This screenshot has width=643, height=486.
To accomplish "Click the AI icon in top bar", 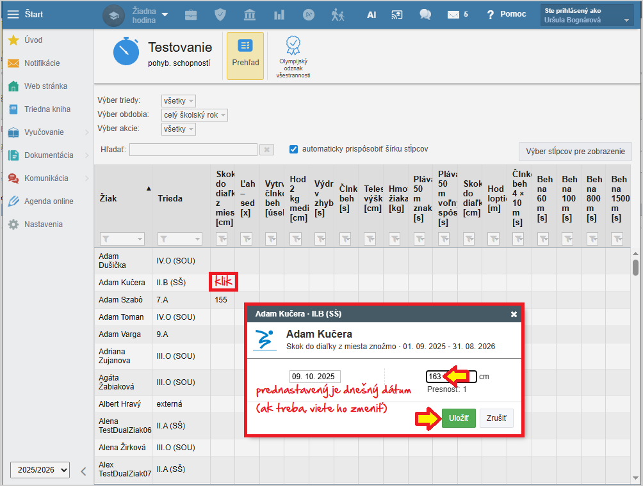I will [371, 14].
